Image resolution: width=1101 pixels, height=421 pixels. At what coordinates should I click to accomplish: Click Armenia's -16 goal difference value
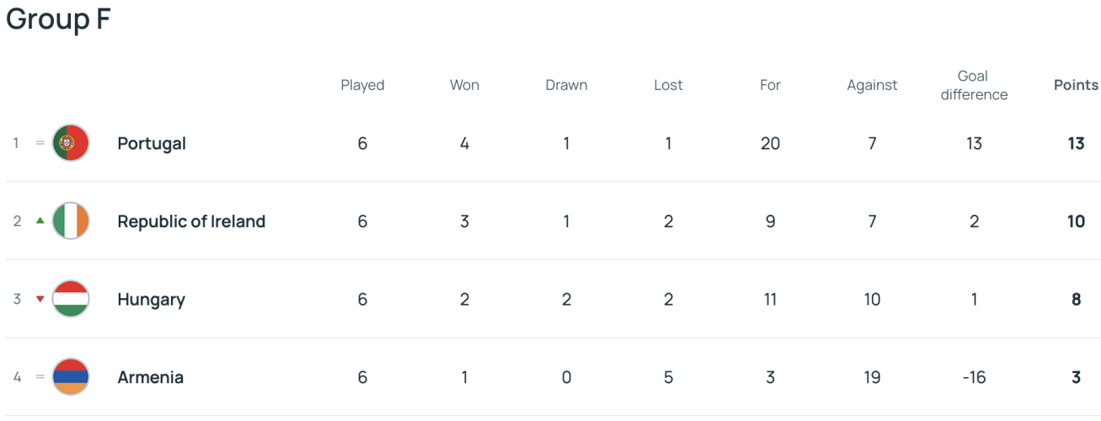click(x=974, y=377)
